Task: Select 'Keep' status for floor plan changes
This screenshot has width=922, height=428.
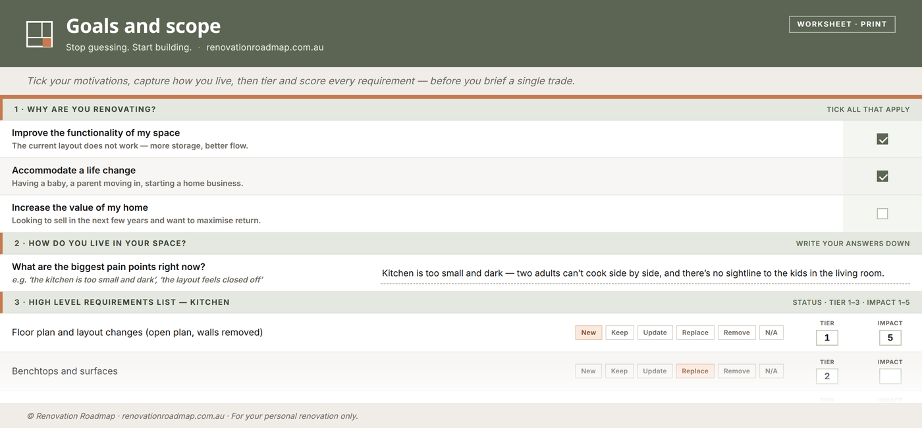Action: tap(619, 333)
